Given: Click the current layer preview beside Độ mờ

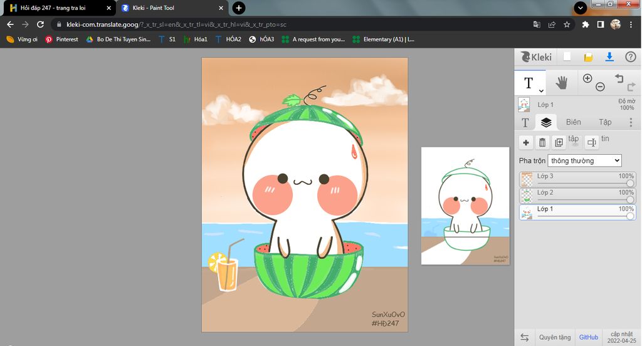Looking at the screenshot, I should coord(524,105).
